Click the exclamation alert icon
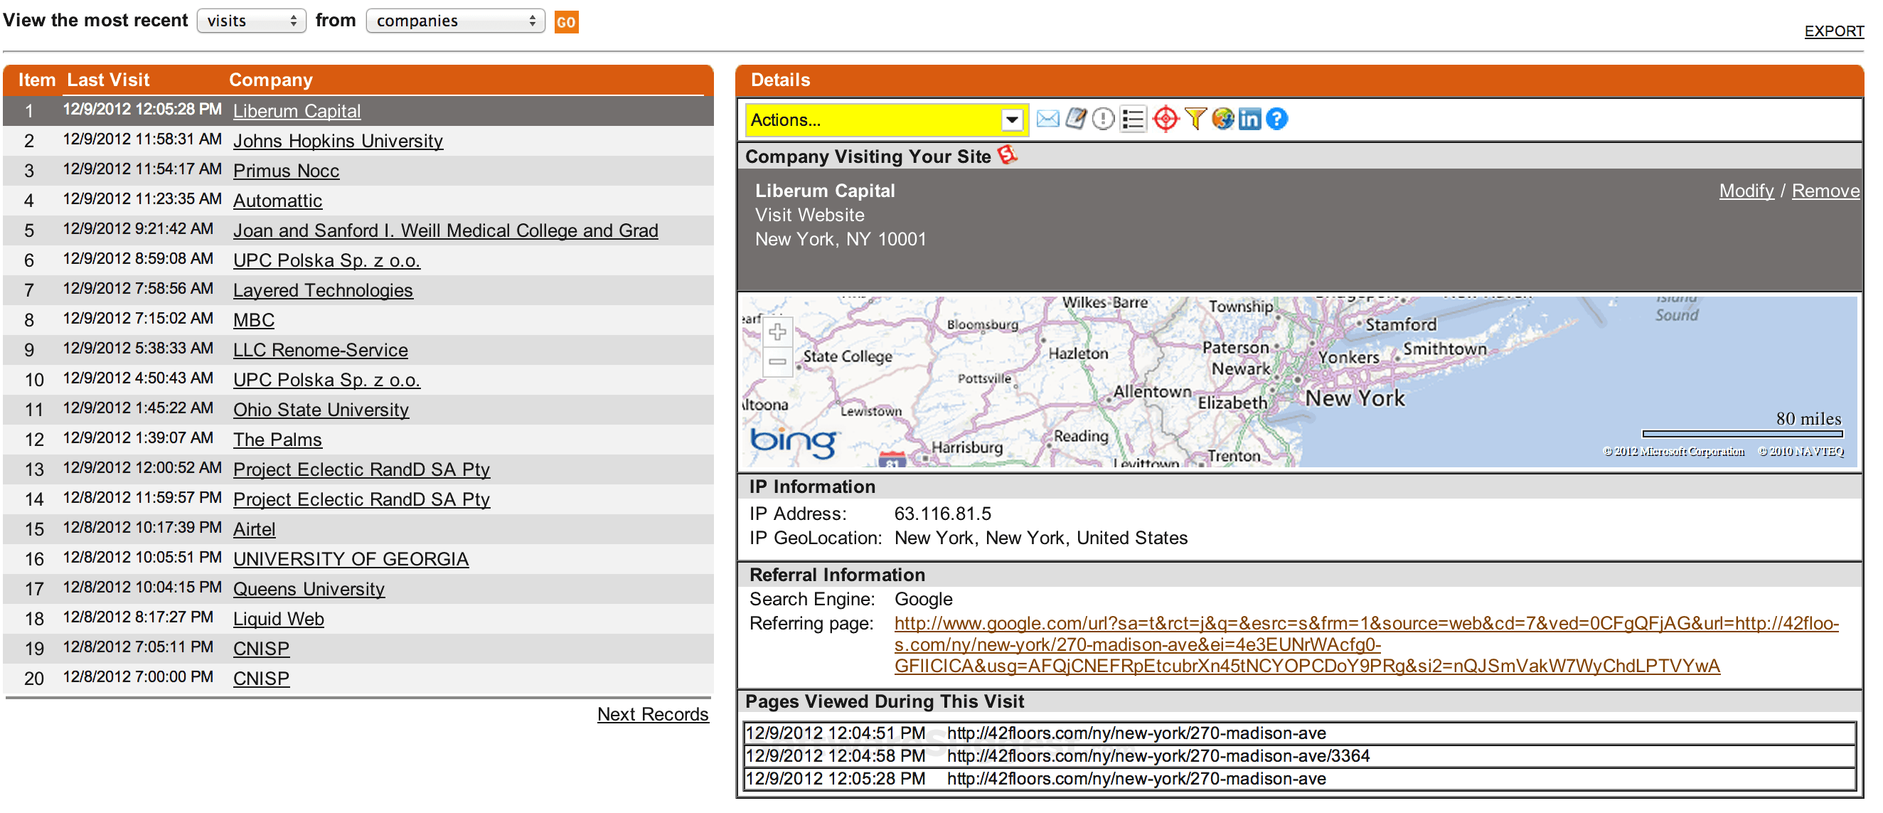1883x813 pixels. pyautogui.click(x=1102, y=119)
